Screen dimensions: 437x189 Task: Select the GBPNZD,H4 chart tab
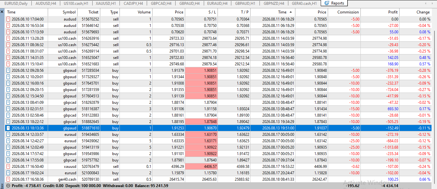274,3
